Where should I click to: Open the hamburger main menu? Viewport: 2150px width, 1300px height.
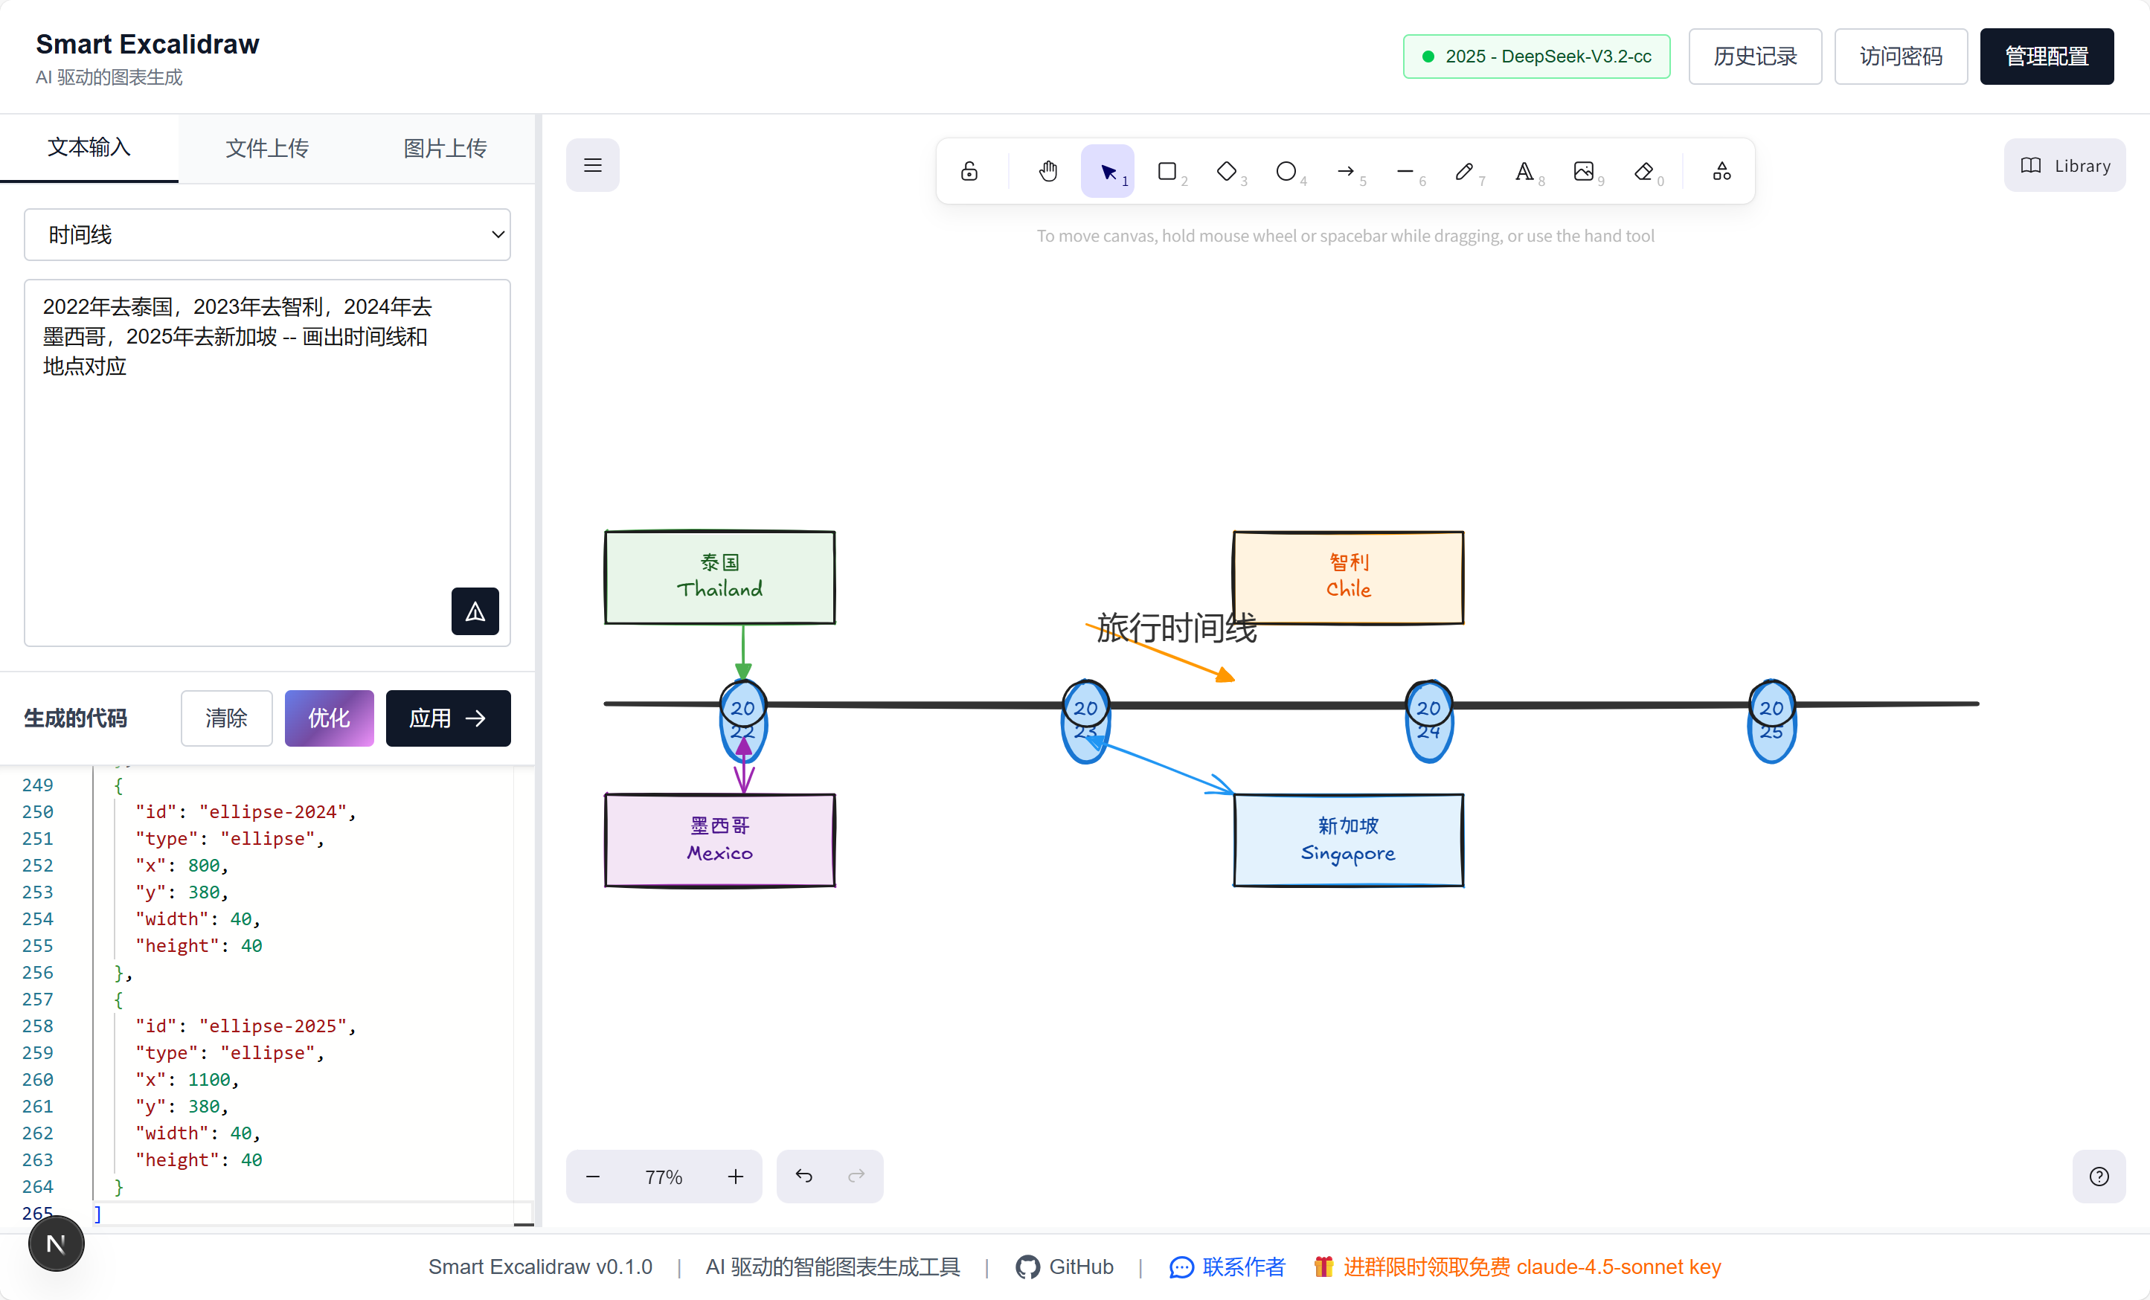click(x=592, y=165)
